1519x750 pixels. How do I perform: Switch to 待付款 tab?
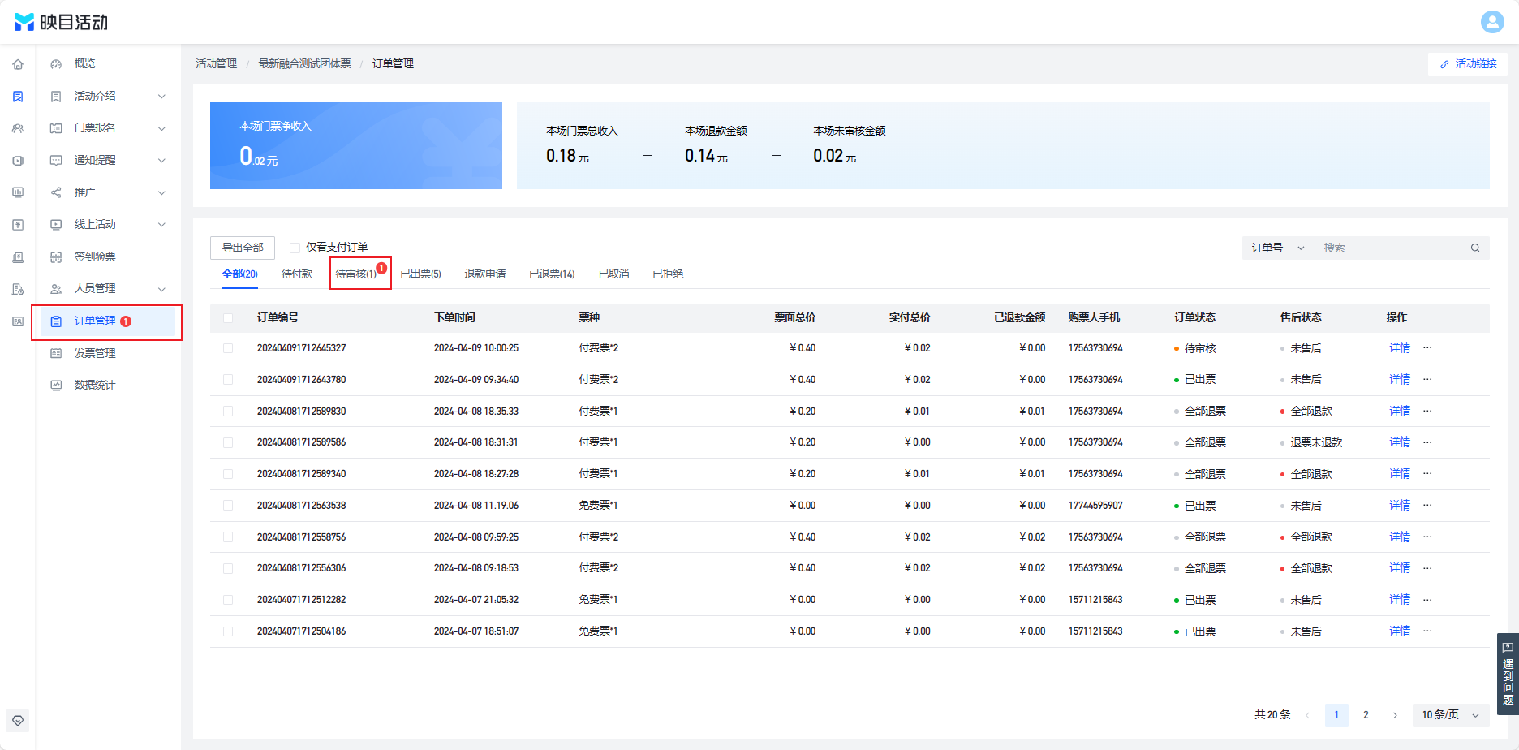(297, 274)
